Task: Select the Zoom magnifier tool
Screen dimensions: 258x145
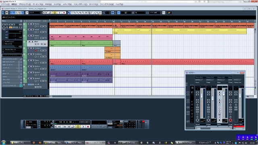Action: tap(83, 12)
